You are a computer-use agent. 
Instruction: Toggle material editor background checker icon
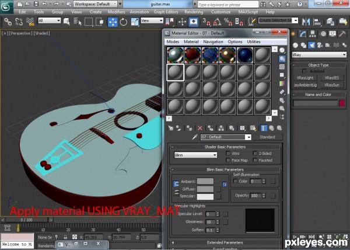[x=282, y=67]
